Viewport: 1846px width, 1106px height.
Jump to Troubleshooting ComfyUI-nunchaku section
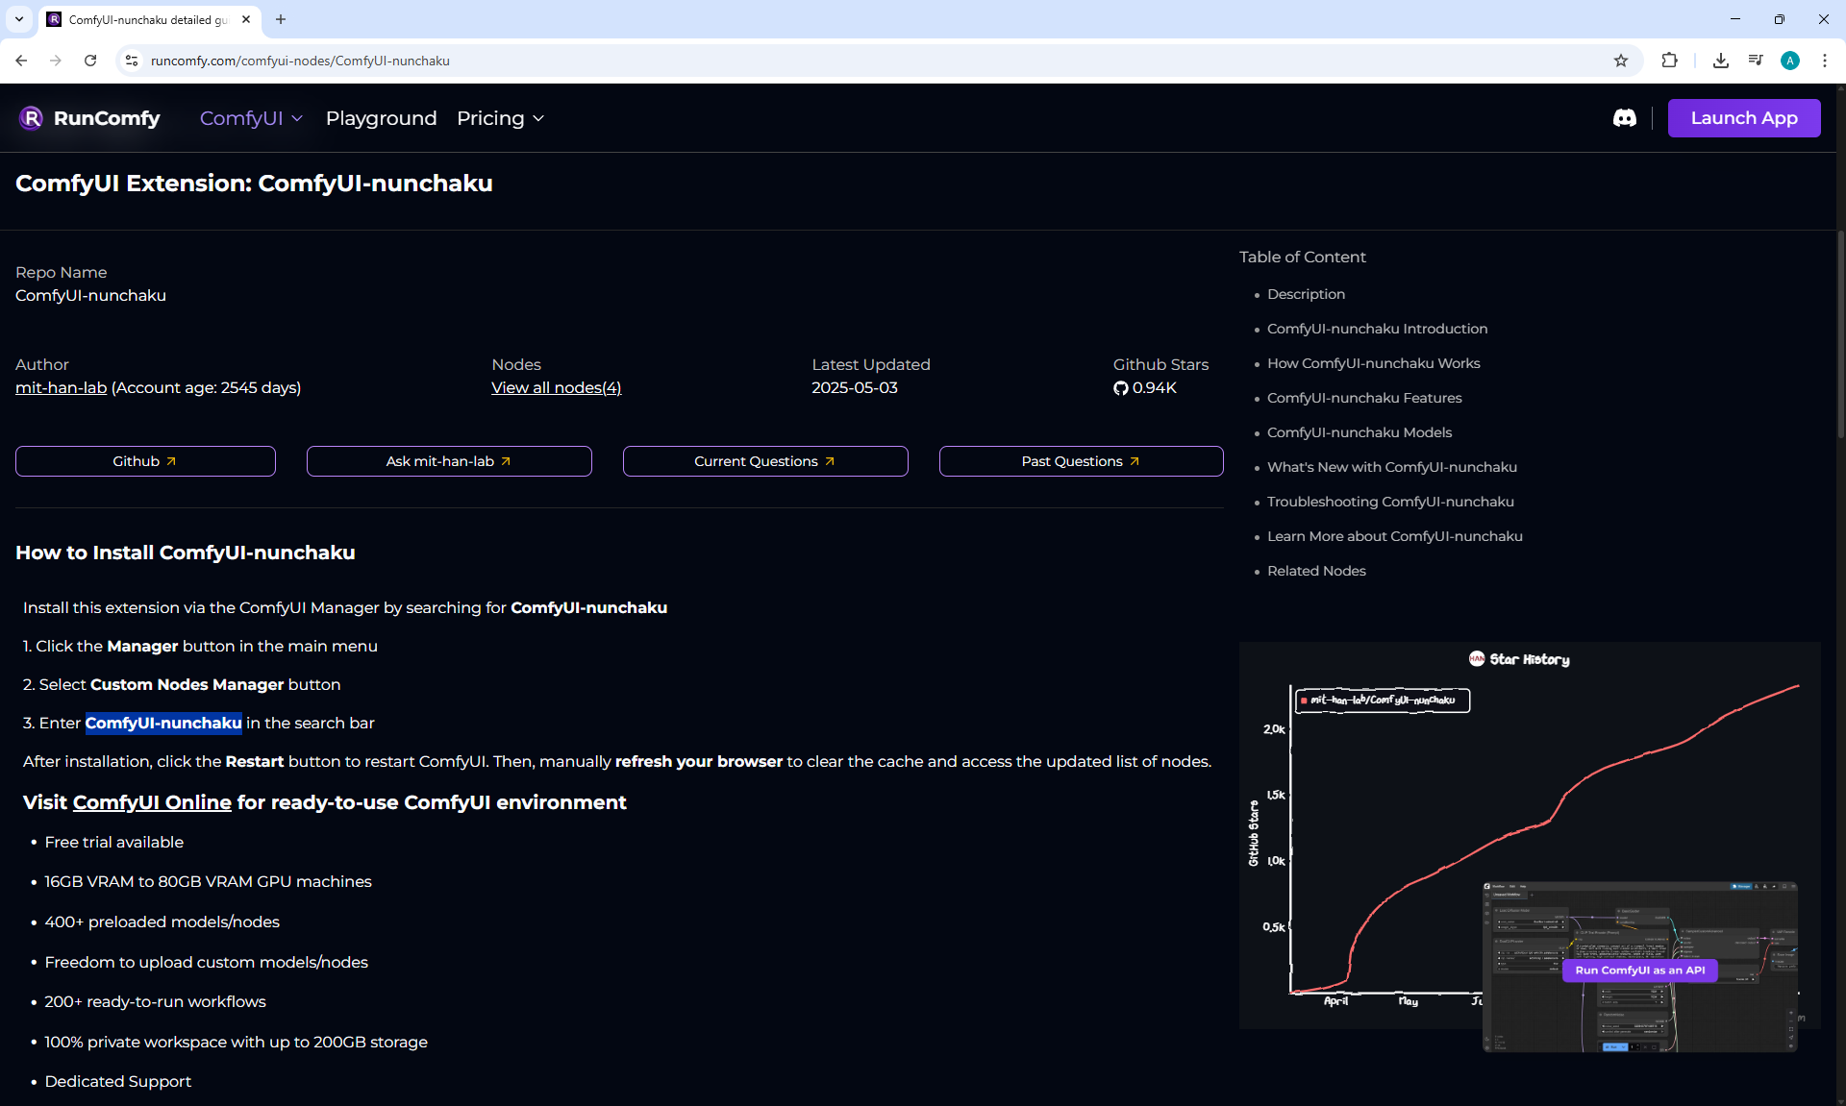[x=1389, y=502]
